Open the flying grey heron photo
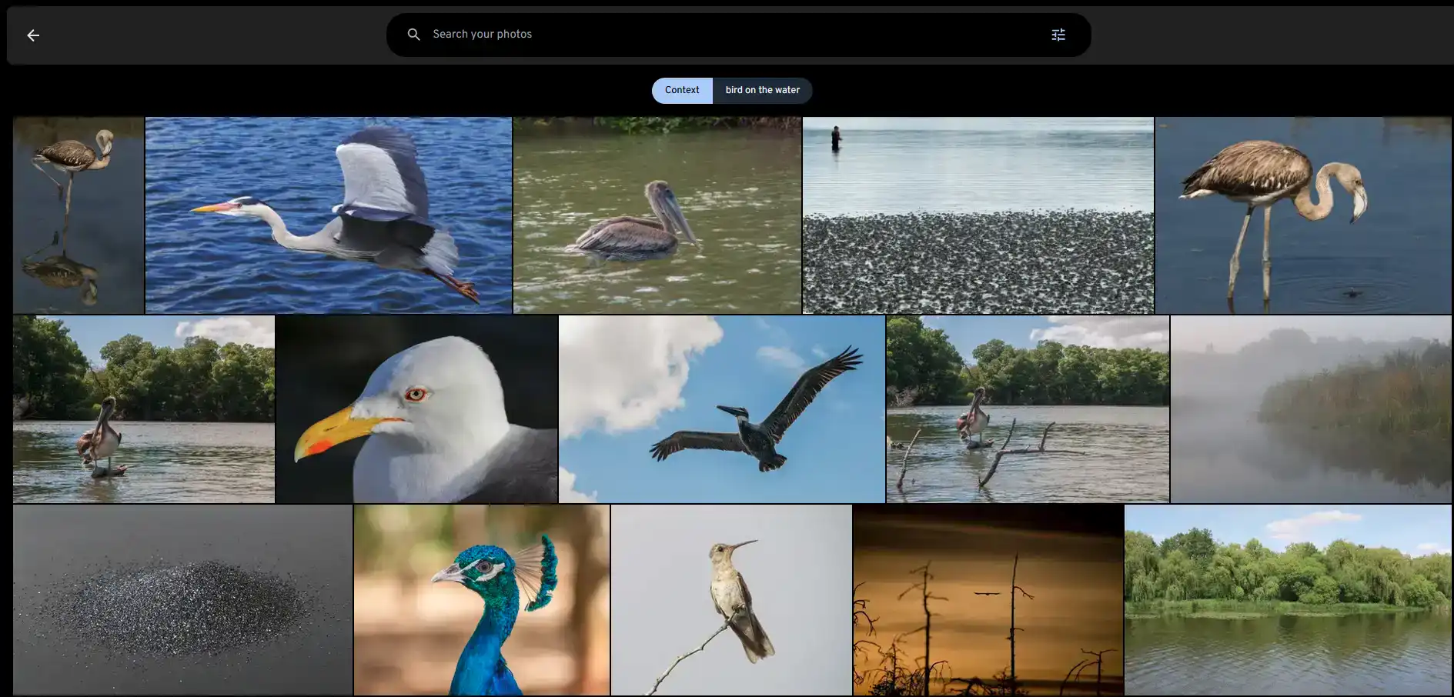The image size is (1454, 697). pyautogui.click(x=328, y=215)
